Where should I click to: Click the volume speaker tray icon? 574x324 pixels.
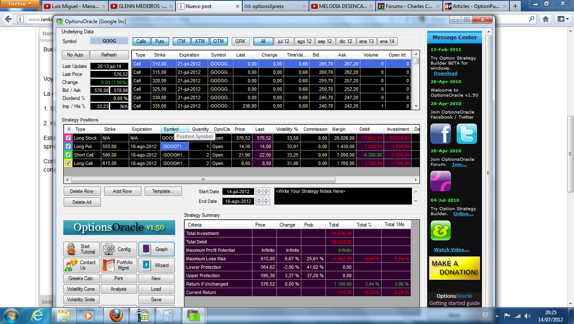pyautogui.click(x=528, y=316)
